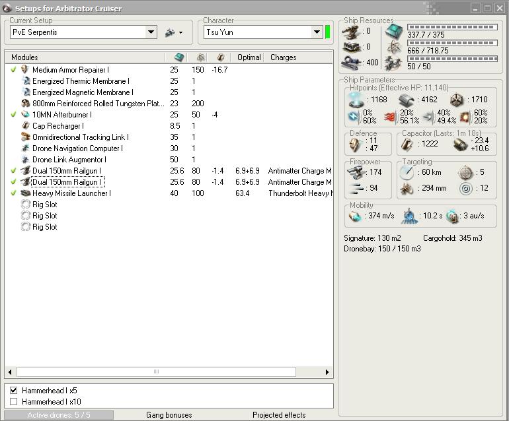Screen dimensions: 509x421
Task: Click the targeting range icon showing 60 km
Action: click(407, 173)
